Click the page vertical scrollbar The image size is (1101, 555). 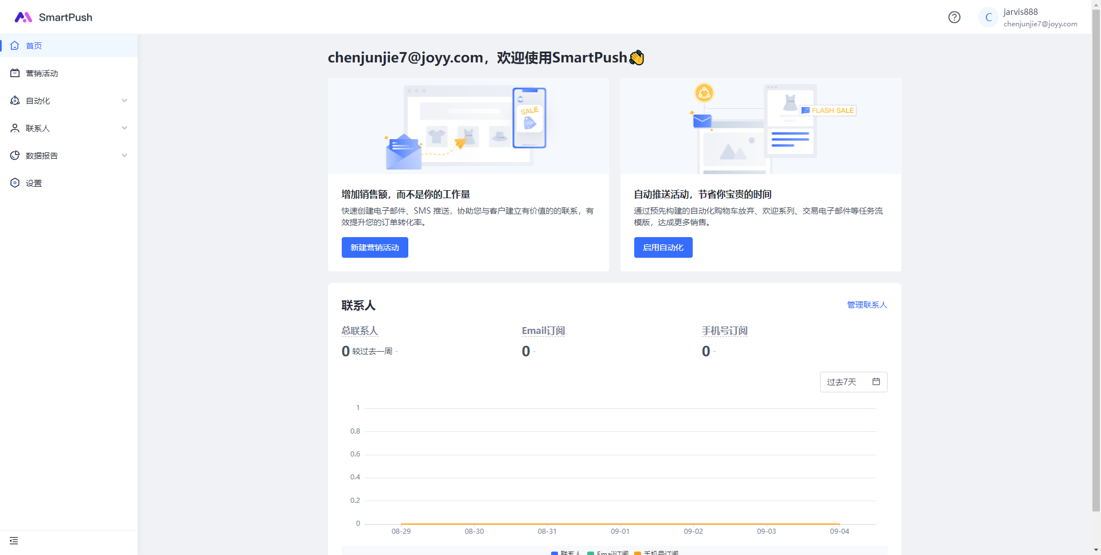point(1096,258)
